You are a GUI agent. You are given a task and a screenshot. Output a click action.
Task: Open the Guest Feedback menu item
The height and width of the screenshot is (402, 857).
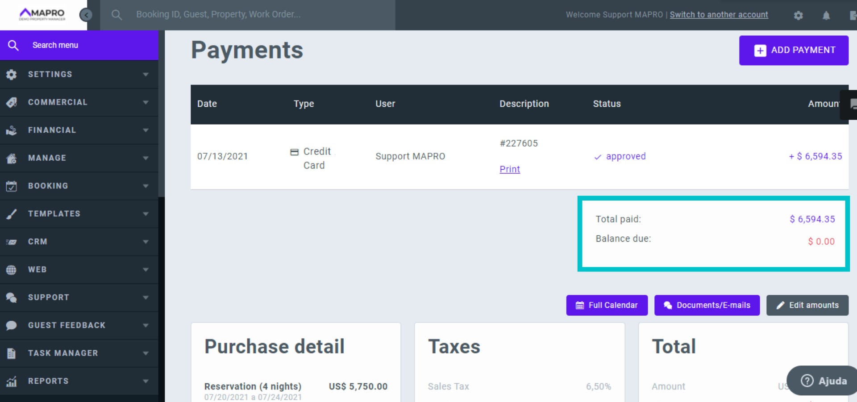(x=67, y=325)
